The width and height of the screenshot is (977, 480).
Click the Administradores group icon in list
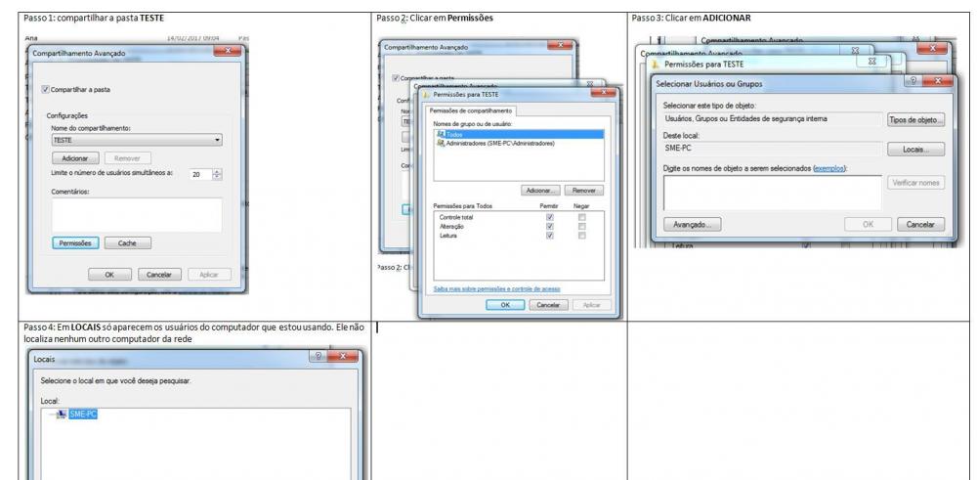[441, 144]
